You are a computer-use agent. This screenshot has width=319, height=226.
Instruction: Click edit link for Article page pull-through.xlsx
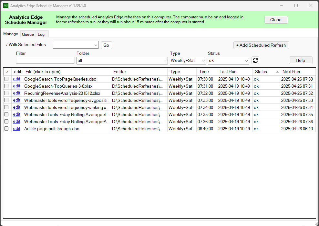16,129
